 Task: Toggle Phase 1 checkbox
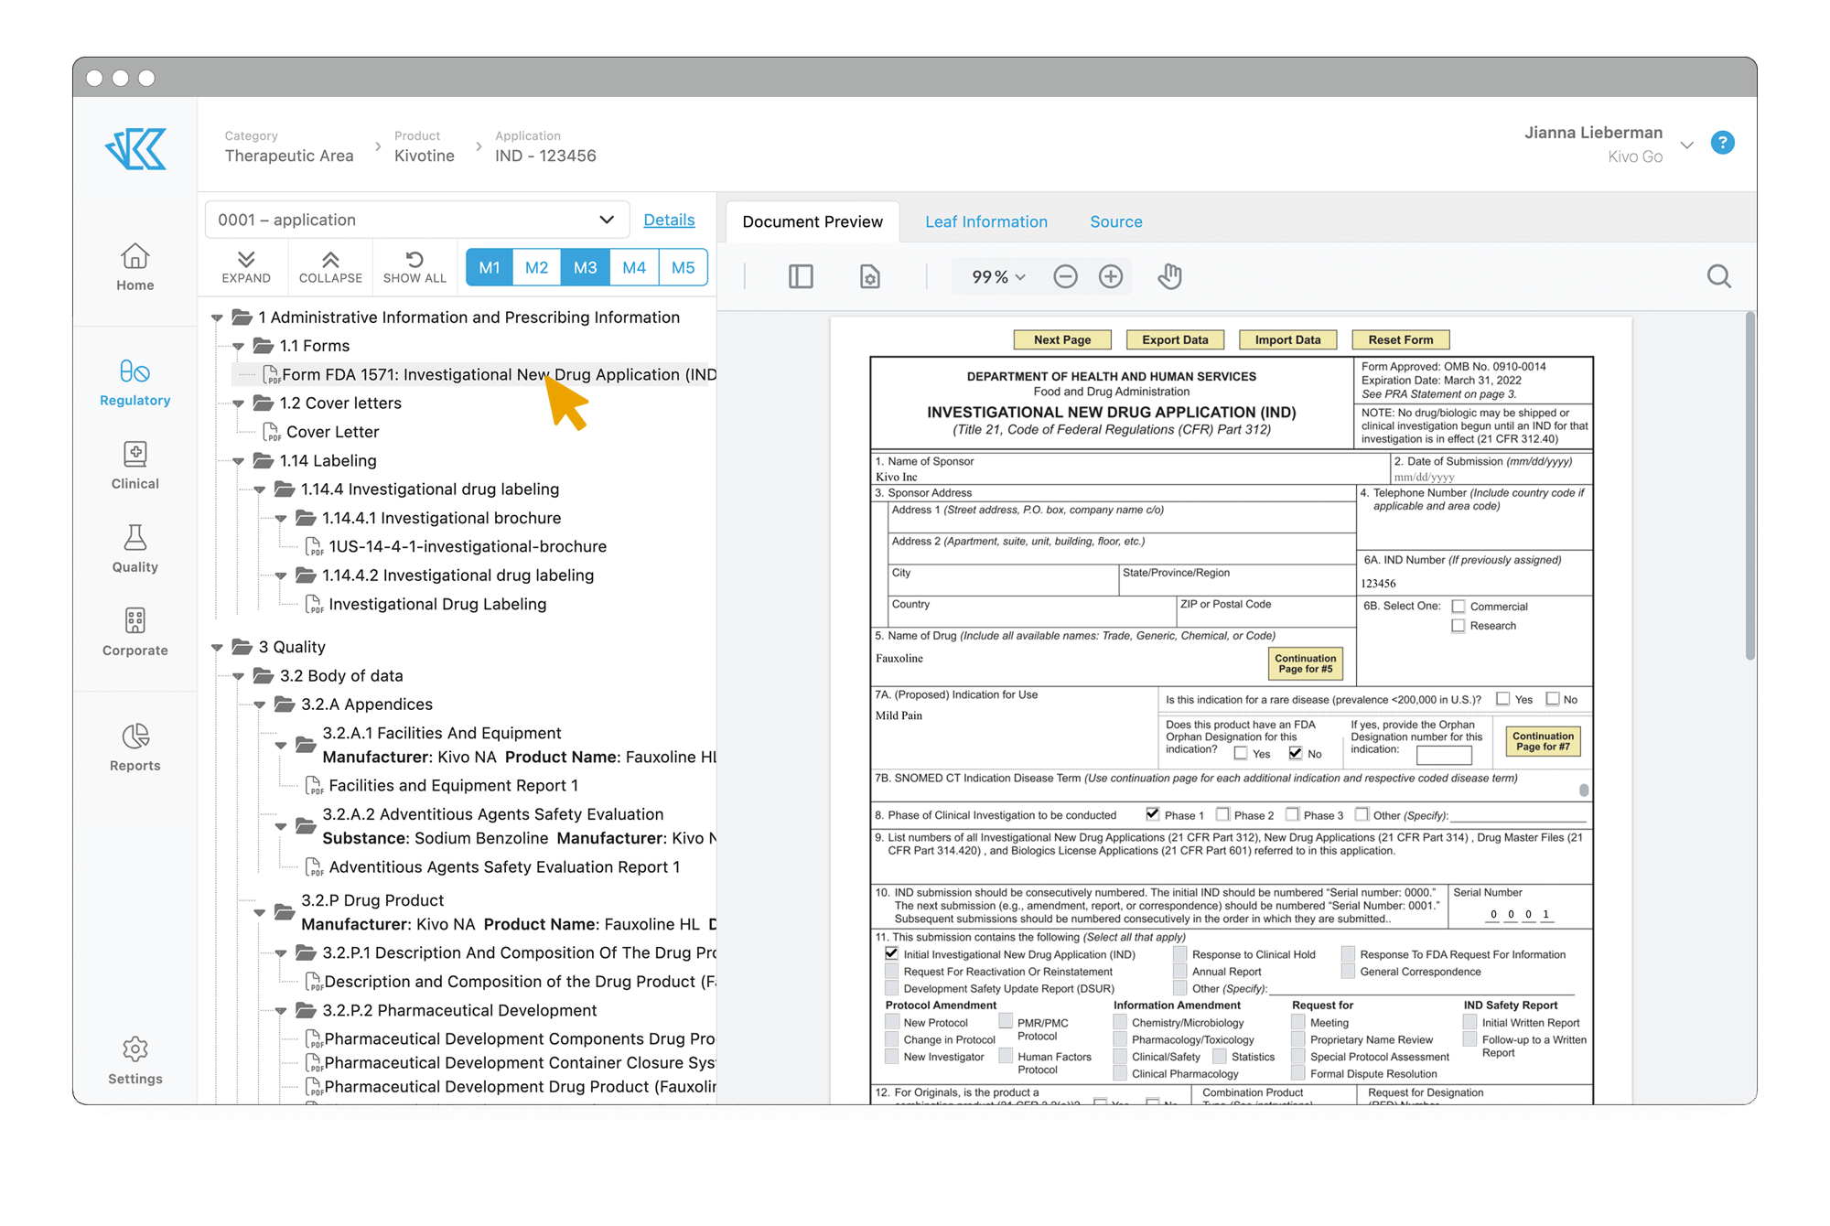1153,814
